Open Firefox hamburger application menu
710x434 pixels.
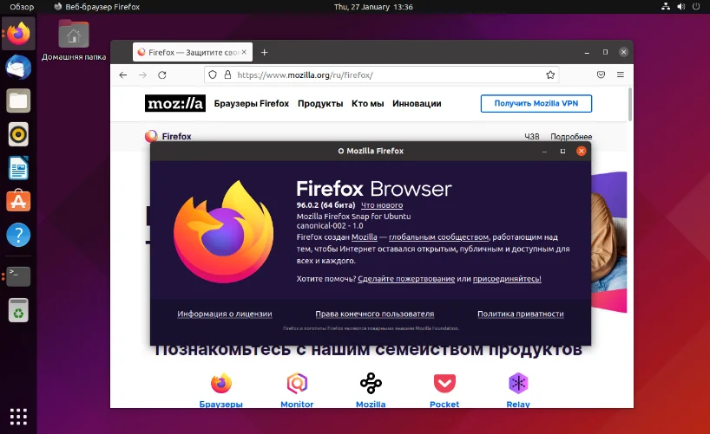[621, 75]
